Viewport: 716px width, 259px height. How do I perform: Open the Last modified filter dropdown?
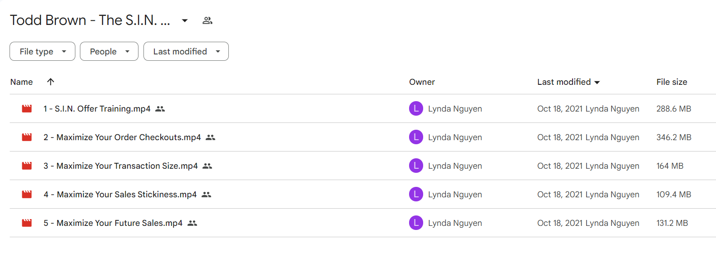[x=186, y=51]
